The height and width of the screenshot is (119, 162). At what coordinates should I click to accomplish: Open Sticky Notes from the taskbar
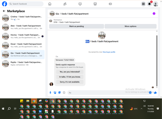(x=22, y=101)
